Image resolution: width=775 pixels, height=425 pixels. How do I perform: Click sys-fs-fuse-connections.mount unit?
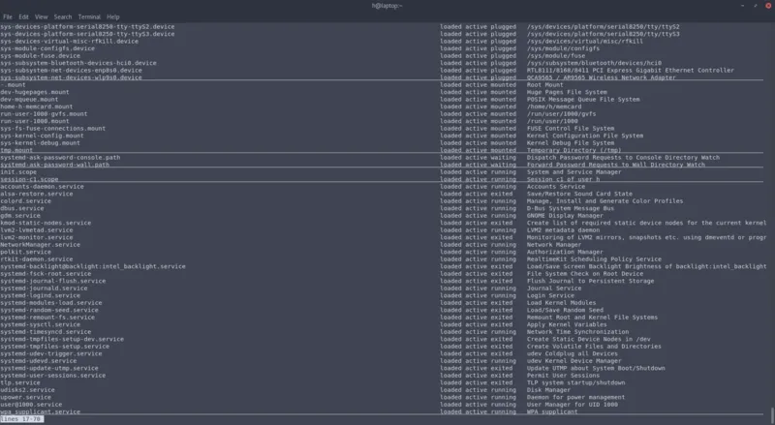53,129
